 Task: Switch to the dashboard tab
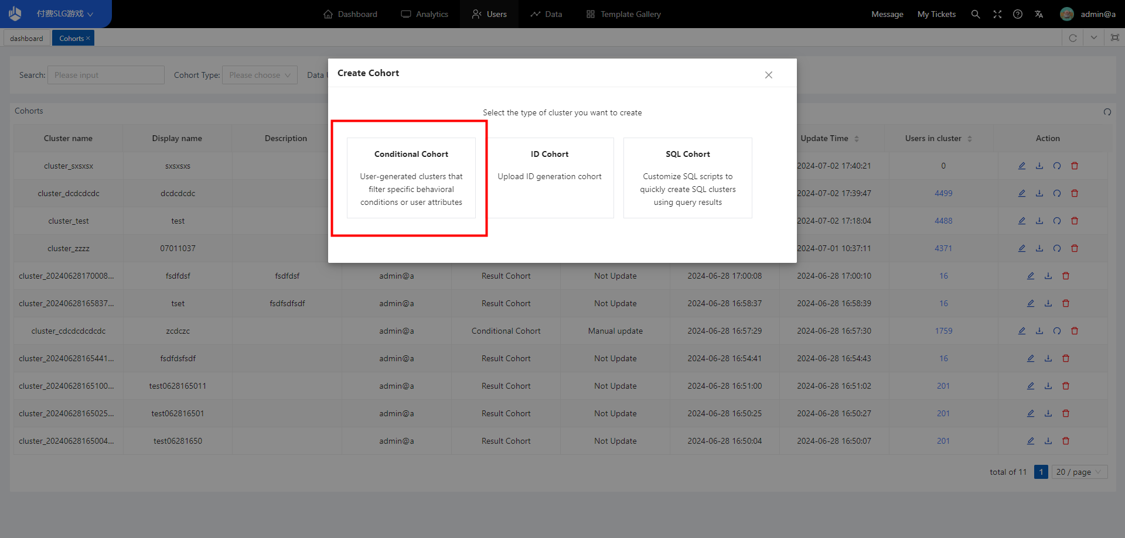click(26, 39)
